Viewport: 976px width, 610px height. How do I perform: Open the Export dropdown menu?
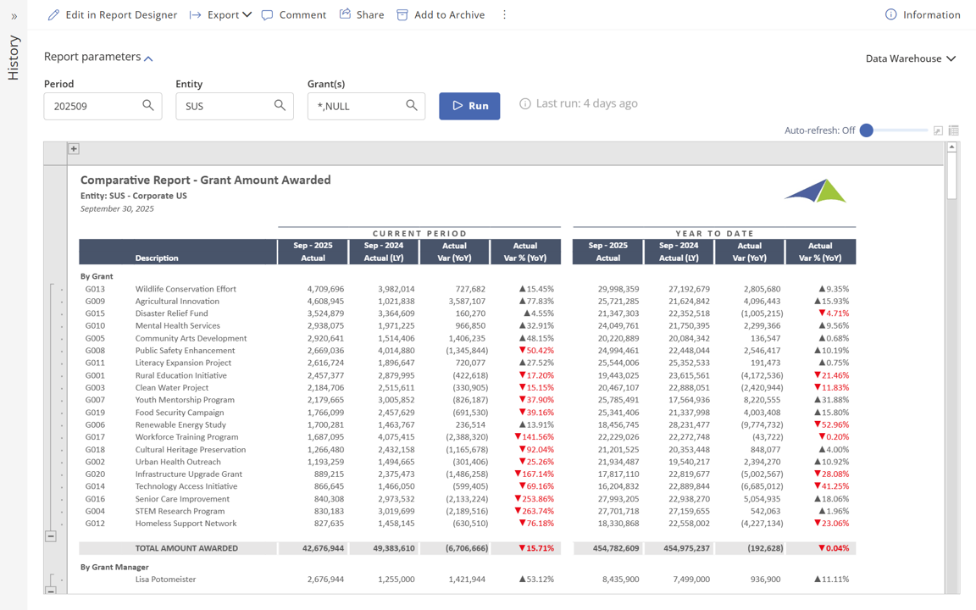click(x=220, y=14)
